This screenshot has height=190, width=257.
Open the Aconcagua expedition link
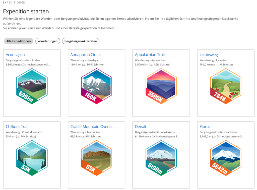[15, 55]
